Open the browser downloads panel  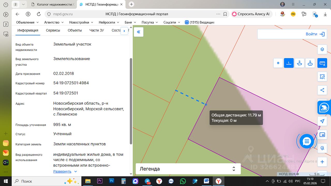point(325,14)
